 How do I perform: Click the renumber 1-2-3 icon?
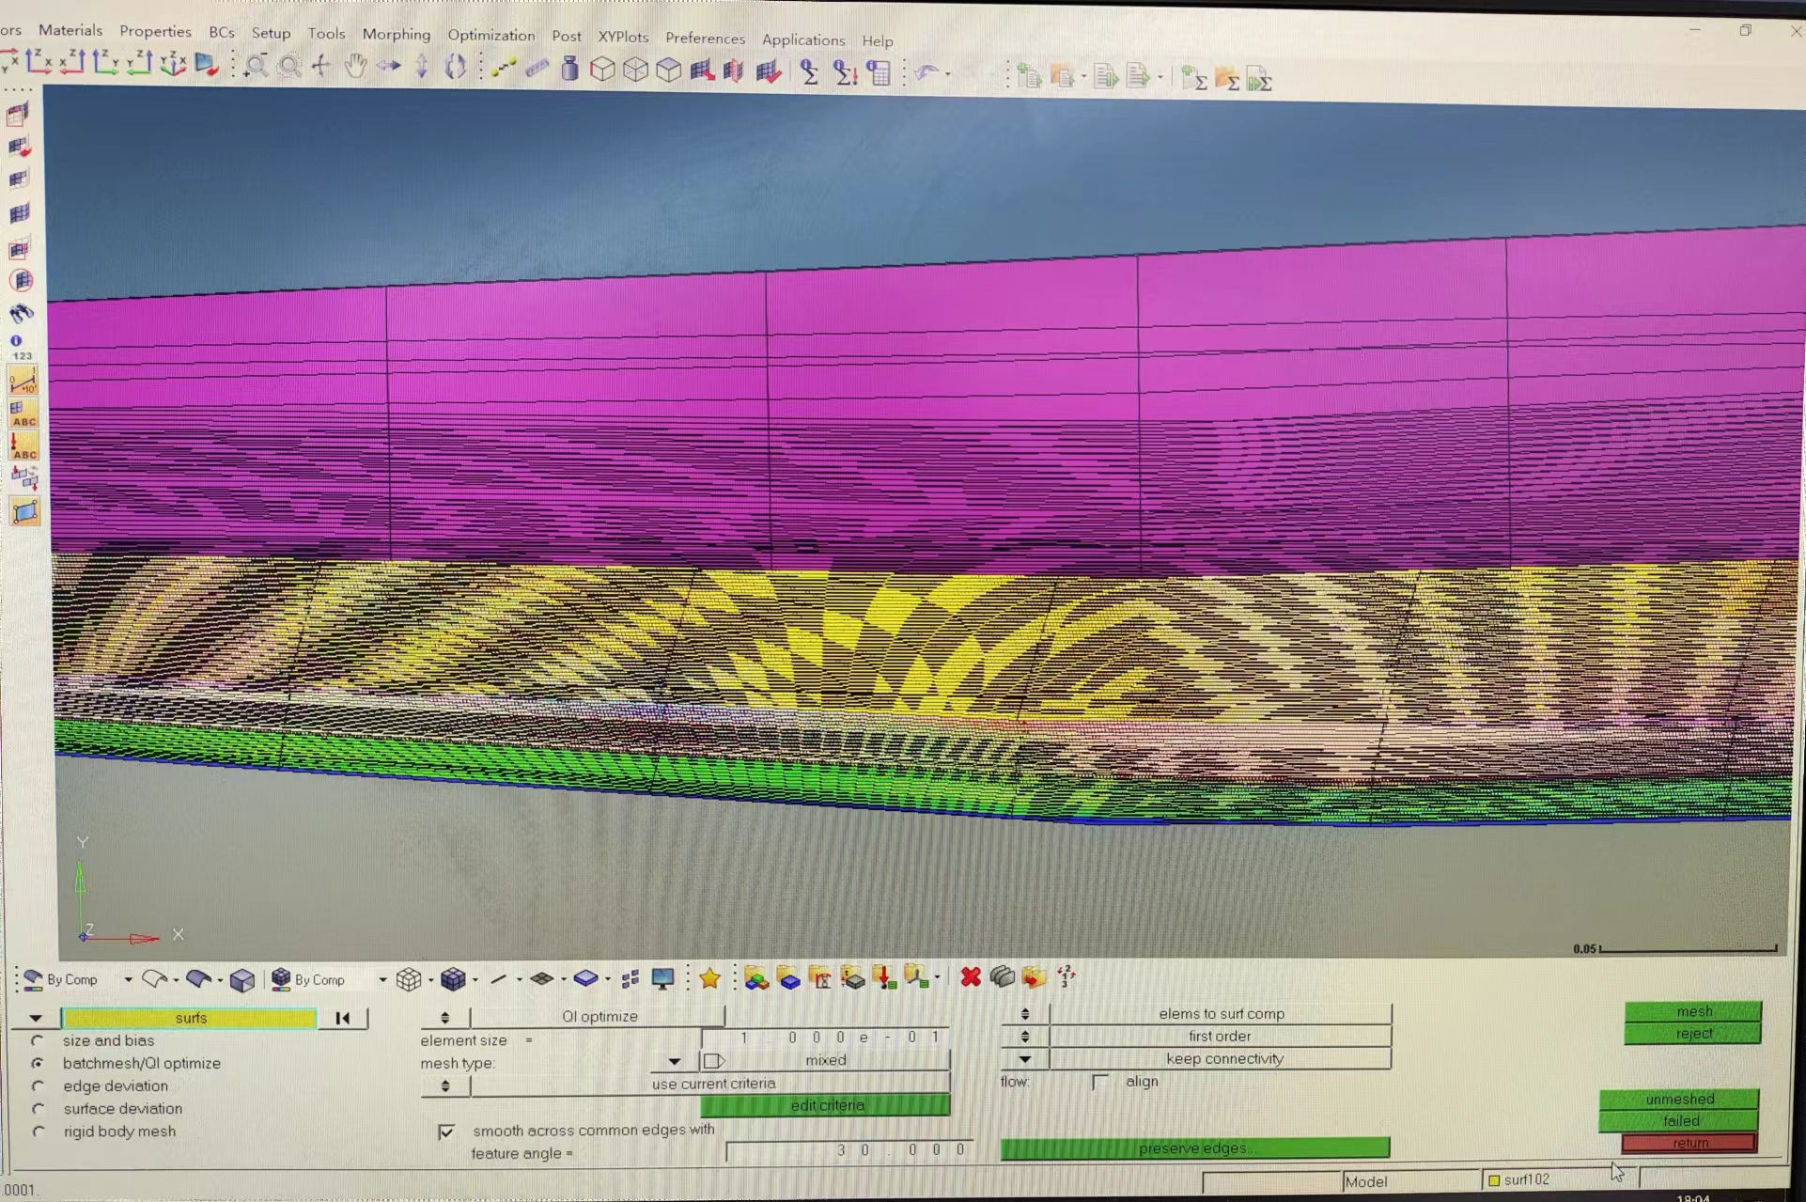(x=1066, y=976)
